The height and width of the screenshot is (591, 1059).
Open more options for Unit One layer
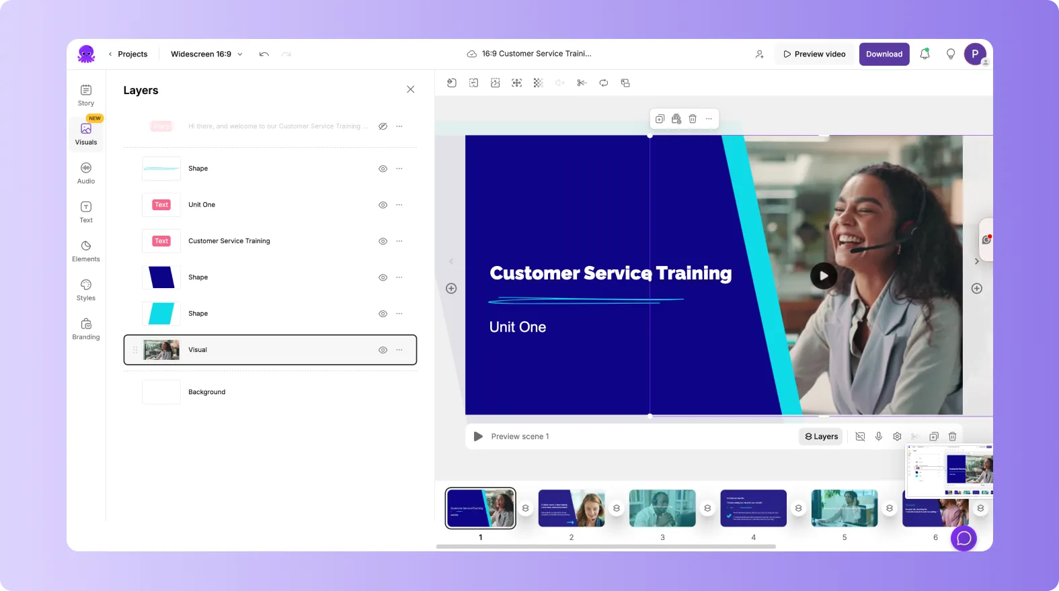[399, 205]
